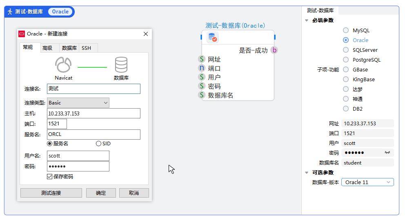
Task: Click the Navicat logo icon
Action: click(x=63, y=65)
